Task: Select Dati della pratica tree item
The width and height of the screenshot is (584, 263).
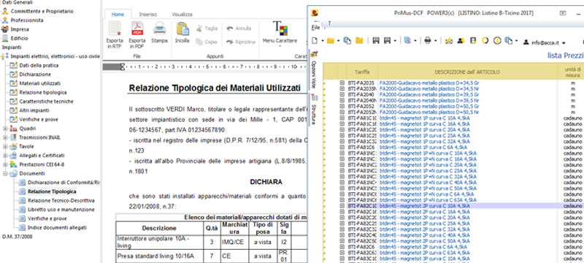Action: (39, 65)
